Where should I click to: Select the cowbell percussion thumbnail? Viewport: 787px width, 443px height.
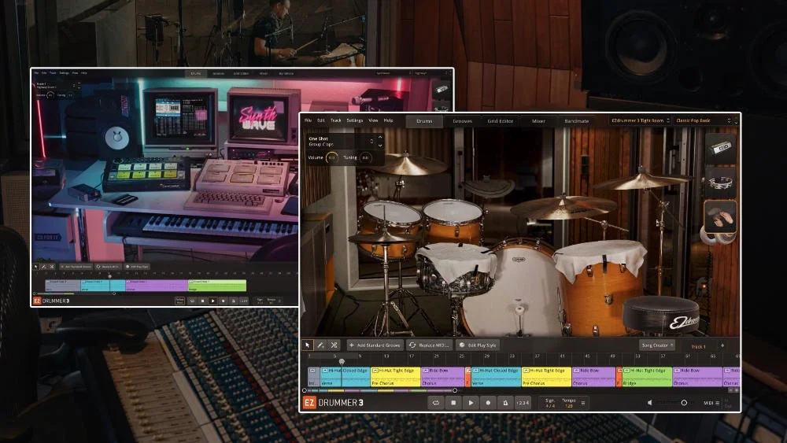tap(720, 149)
